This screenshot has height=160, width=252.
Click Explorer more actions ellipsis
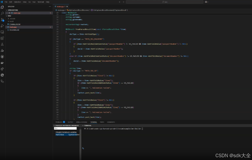pos(50,6)
